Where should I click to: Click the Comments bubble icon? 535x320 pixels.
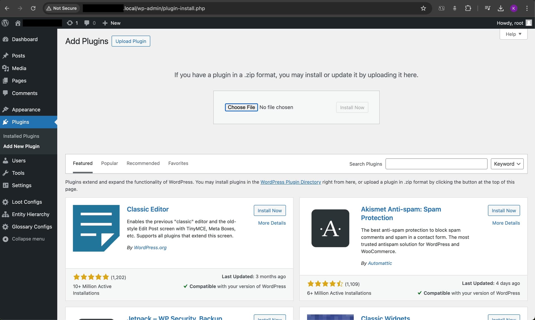point(6,93)
